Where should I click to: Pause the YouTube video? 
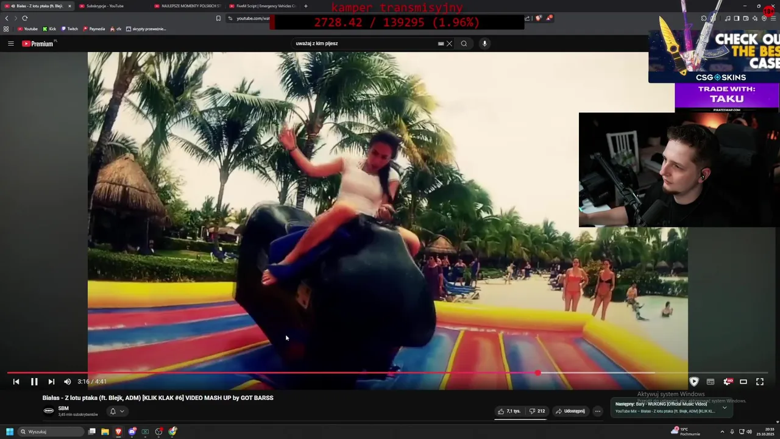click(34, 382)
